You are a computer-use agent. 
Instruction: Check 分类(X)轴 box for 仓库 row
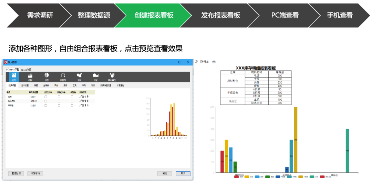click(45, 97)
